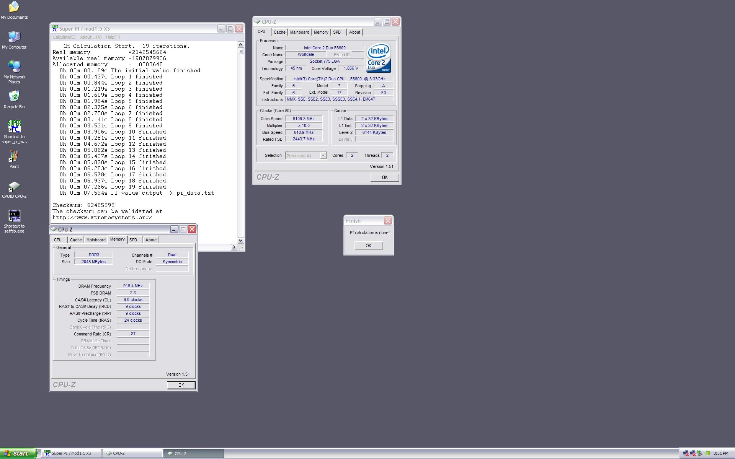Launch the Paint desktop shortcut
735x459 pixels.
[x=14, y=160]
